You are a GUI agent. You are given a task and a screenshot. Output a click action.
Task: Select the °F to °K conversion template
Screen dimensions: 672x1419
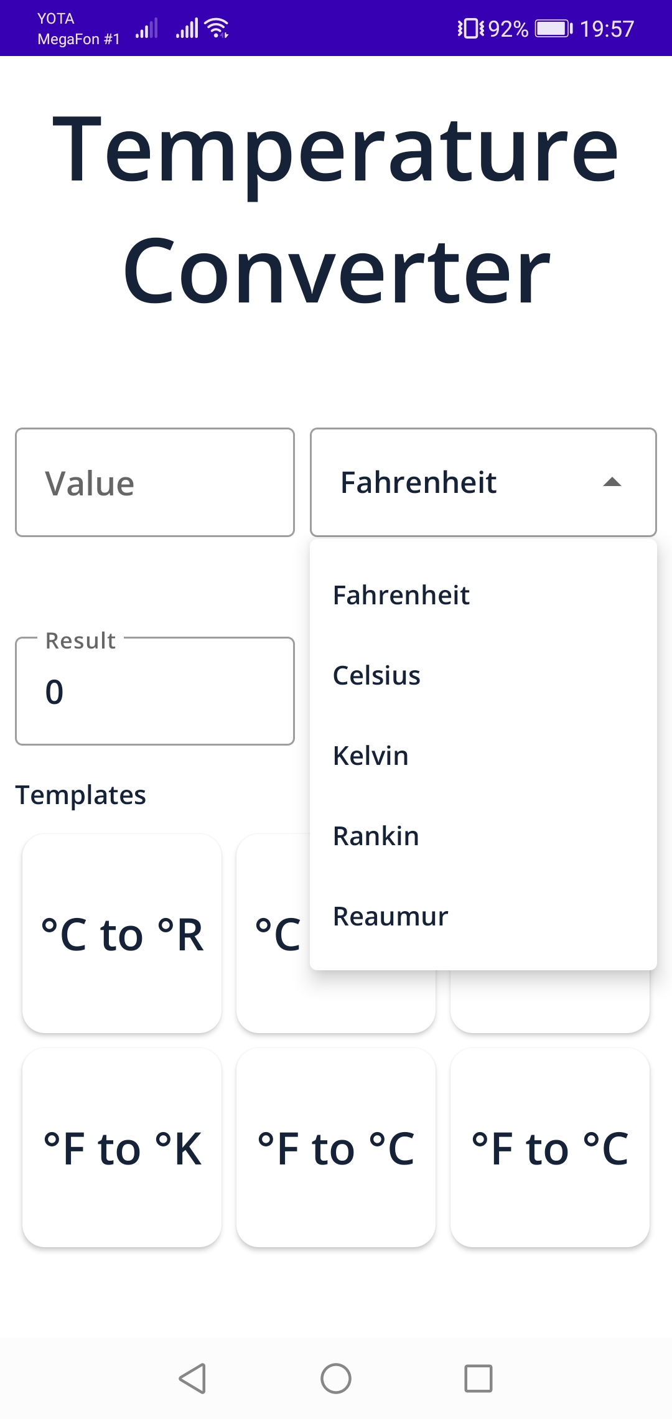tap(122, 1147)
